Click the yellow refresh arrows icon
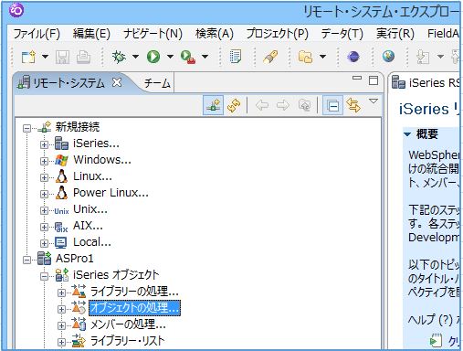The width and height of the screenshot is (463, 351). click(234, 106)
